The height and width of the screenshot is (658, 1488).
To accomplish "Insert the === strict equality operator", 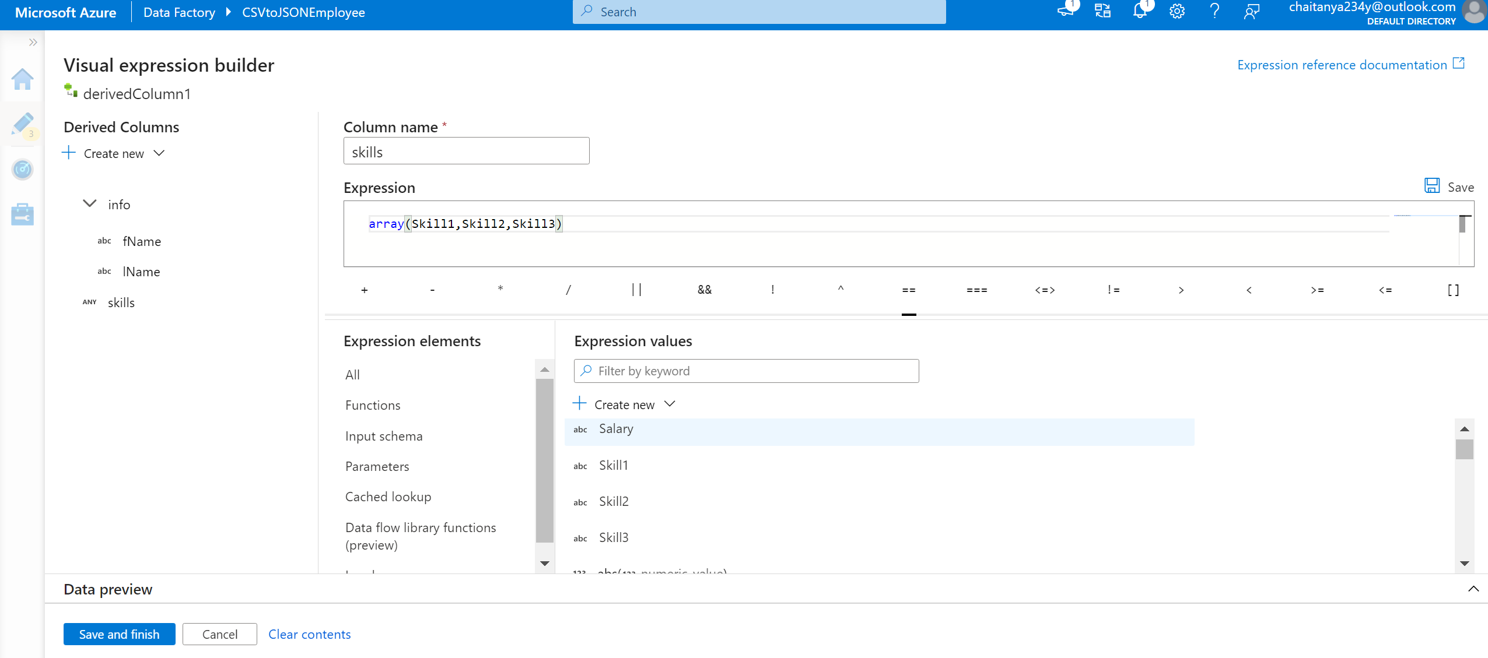I will click(x=977, y=290).
